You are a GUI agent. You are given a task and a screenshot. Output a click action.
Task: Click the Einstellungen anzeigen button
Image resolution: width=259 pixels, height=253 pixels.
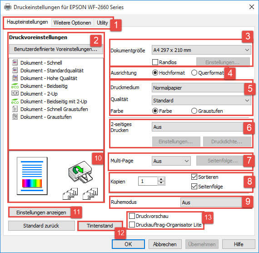point(41,213)
